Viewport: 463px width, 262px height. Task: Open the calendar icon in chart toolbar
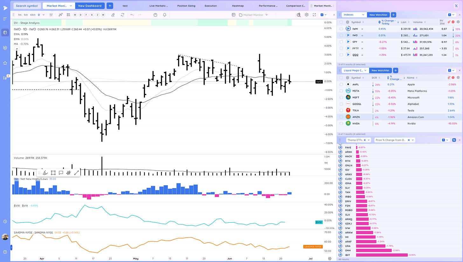pos(155,15)
